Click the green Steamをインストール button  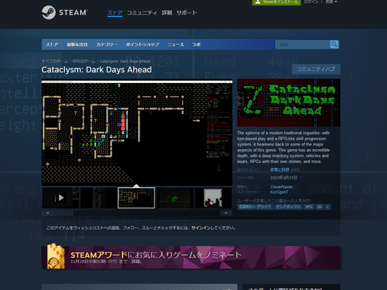[x=276, y=2]
